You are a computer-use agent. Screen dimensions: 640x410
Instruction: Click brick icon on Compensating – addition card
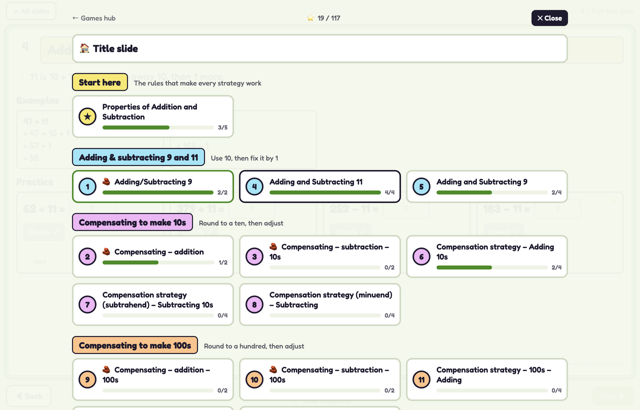[x=106, y=251]
